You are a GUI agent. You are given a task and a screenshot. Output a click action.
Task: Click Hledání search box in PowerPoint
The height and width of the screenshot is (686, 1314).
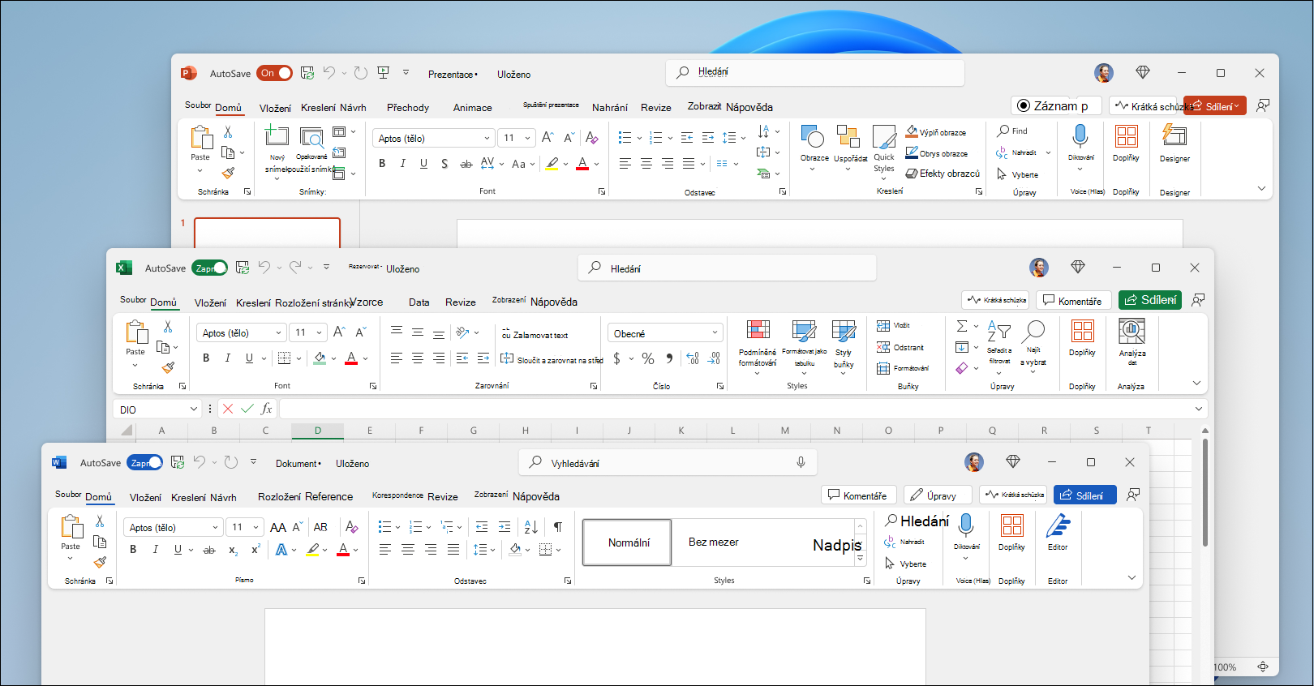pyautogui.click(x=815, y=72)
